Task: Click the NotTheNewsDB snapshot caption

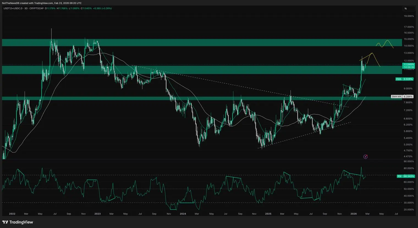Action: click(x=42, y=3)
